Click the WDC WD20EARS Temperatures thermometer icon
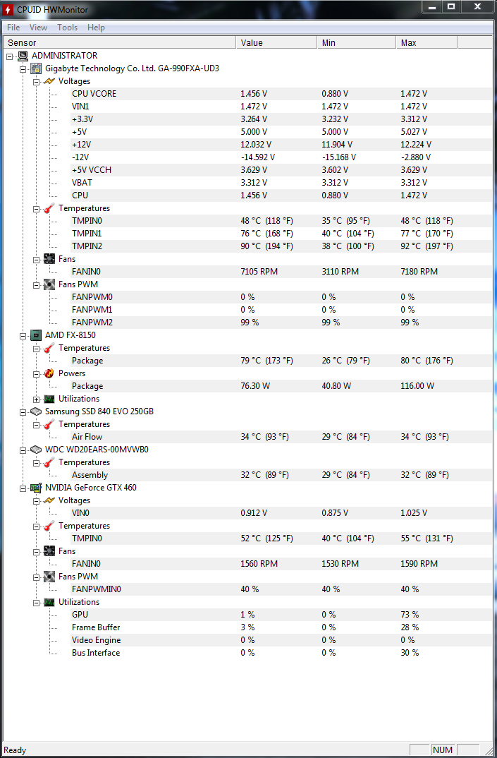The height and width of the screenshot is (758, 497). click(49, 462)
